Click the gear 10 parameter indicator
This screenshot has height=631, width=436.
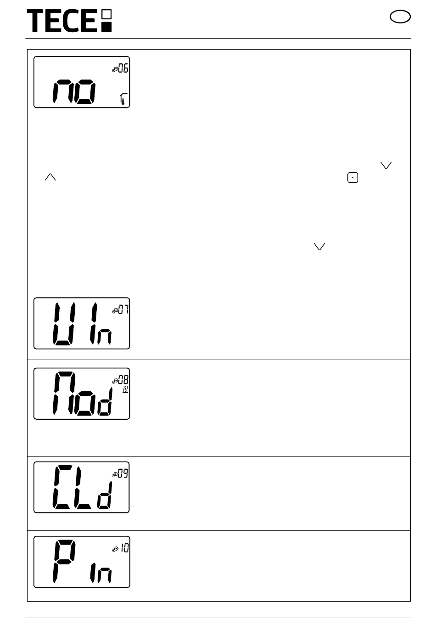120,548
